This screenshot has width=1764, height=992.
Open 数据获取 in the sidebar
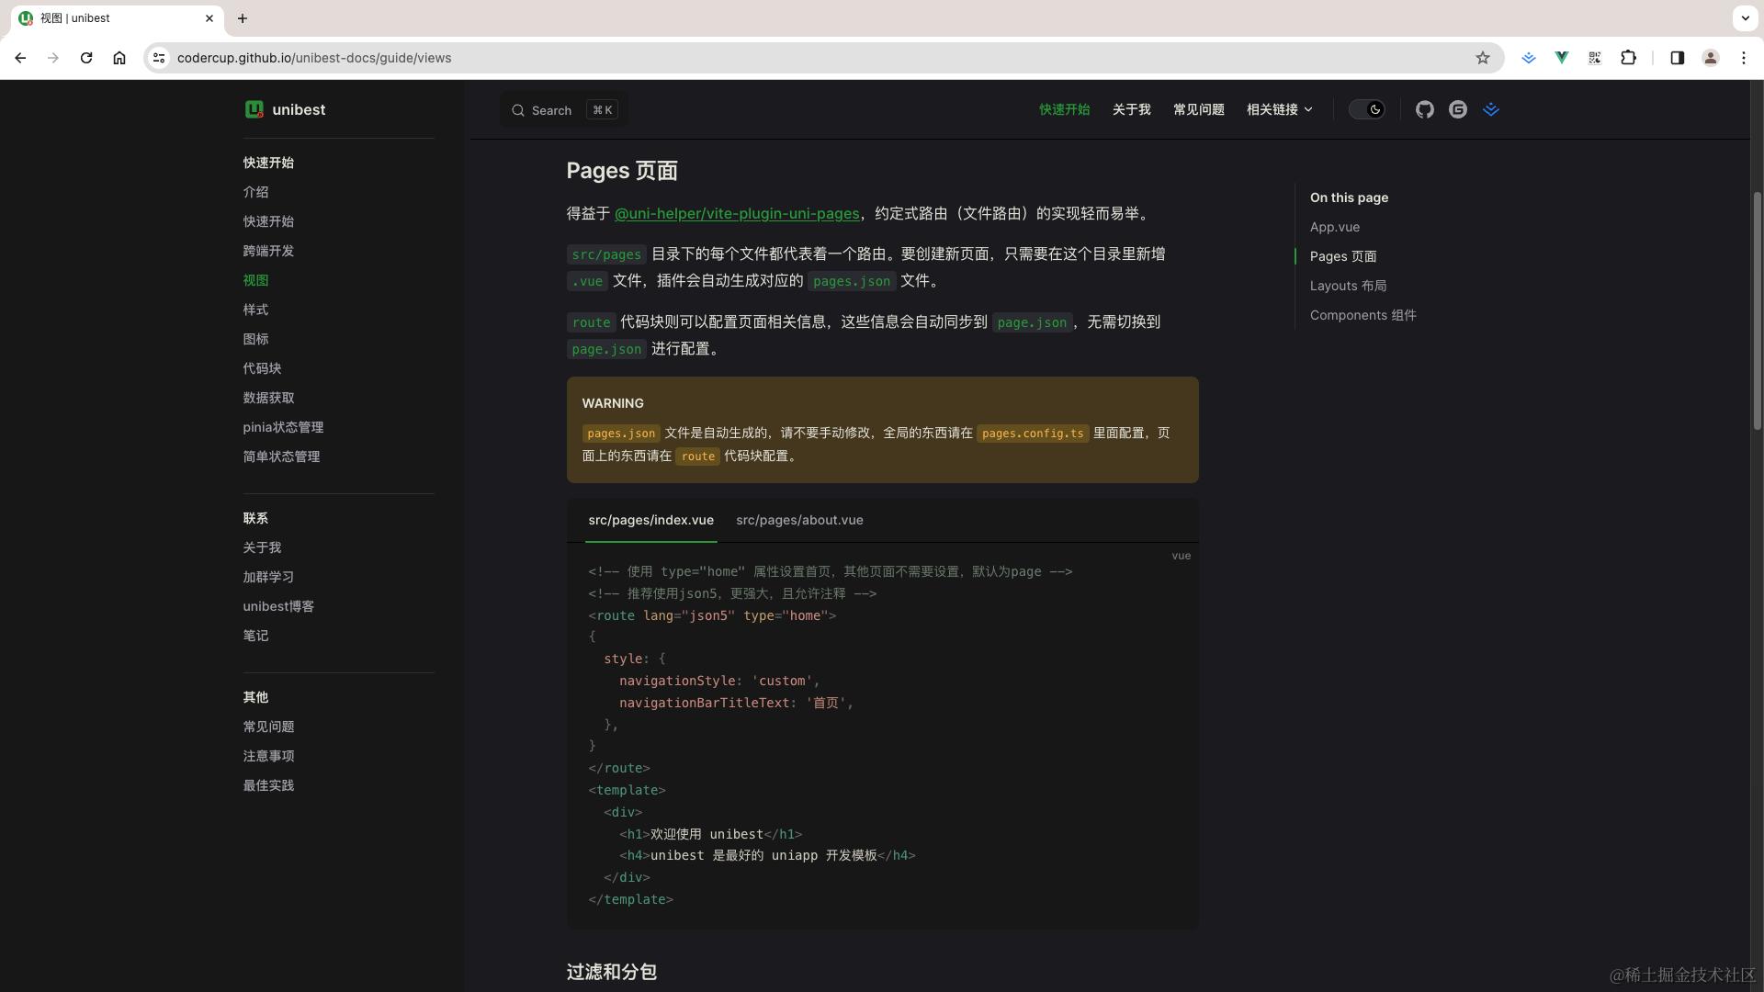269,399
